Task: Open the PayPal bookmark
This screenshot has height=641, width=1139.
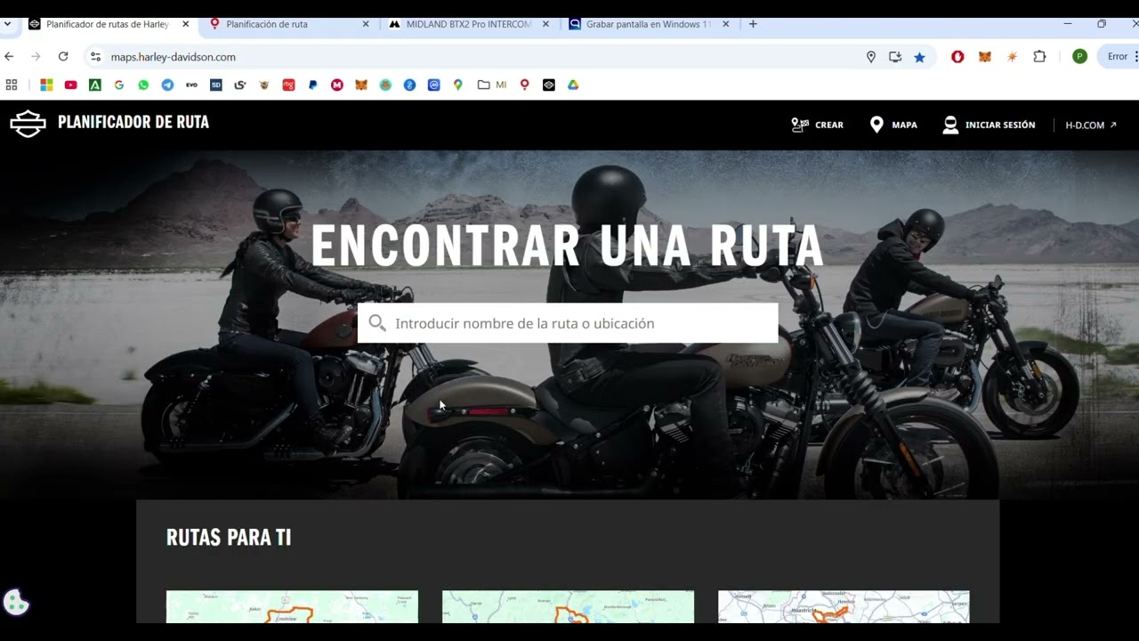Action: [x=312, y=85]
